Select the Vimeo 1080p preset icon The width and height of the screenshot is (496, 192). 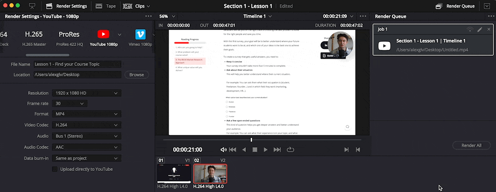click(141, 34)
